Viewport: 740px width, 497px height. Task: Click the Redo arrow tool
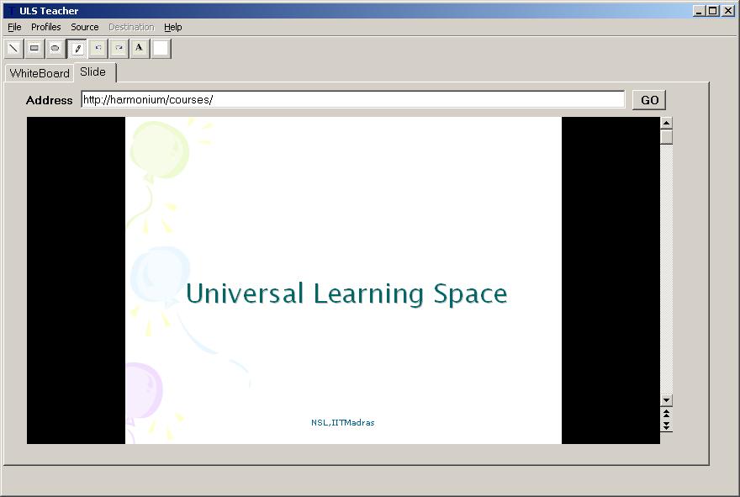pyautogui.click(x=119, y=49)
